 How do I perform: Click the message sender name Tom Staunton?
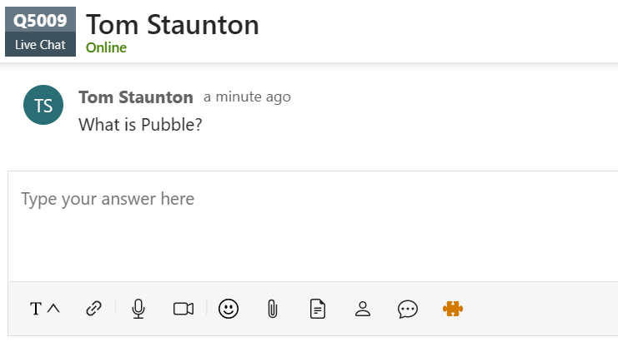pyautogui.click(x=136, y=97)
